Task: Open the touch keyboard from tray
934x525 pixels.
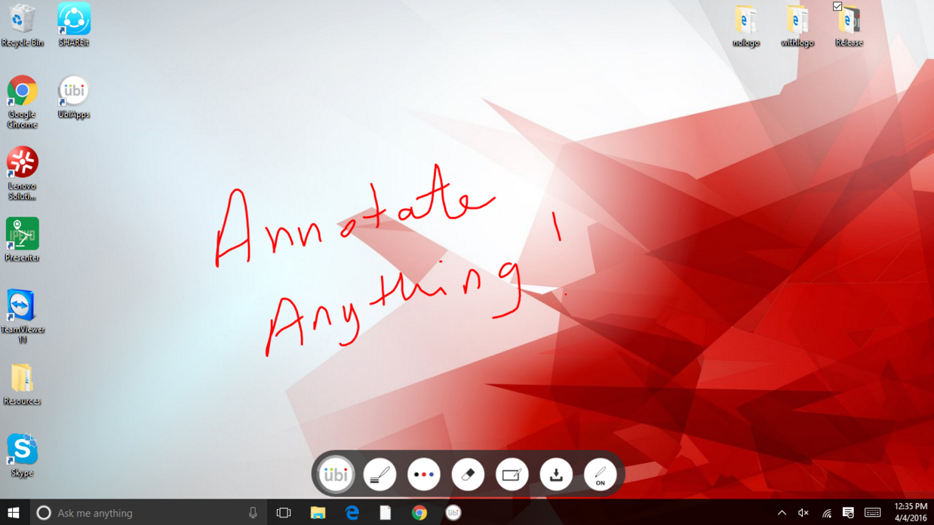Action: point(873,513)
